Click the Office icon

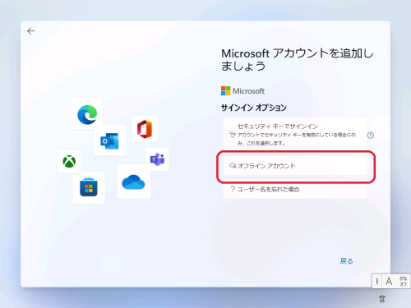tap(145, 129)
